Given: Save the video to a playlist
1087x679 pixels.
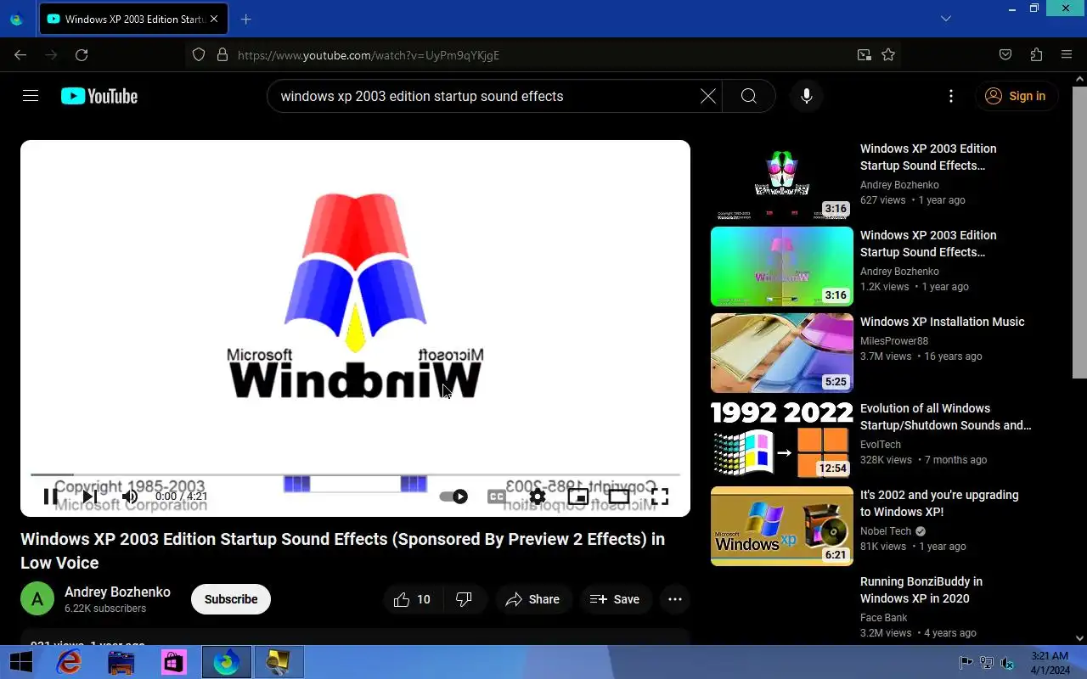Looking at the screenshot, I should (615, 599).
